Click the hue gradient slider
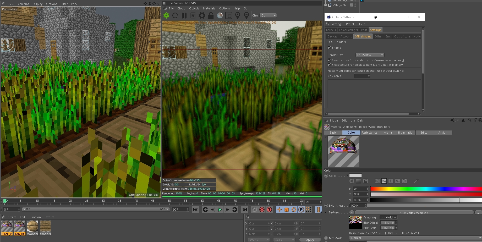Image resolution: width=482 pixels, height=242 pixels. 426,189
